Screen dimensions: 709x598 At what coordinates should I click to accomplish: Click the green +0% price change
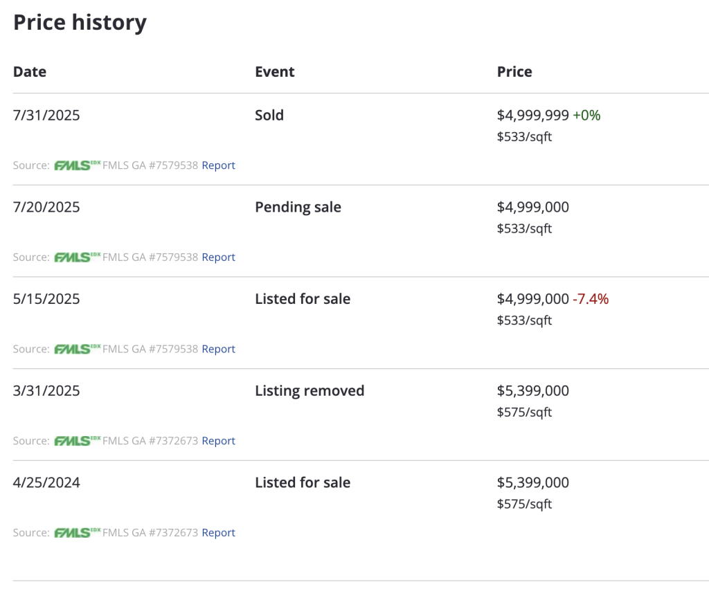point(586,116)
